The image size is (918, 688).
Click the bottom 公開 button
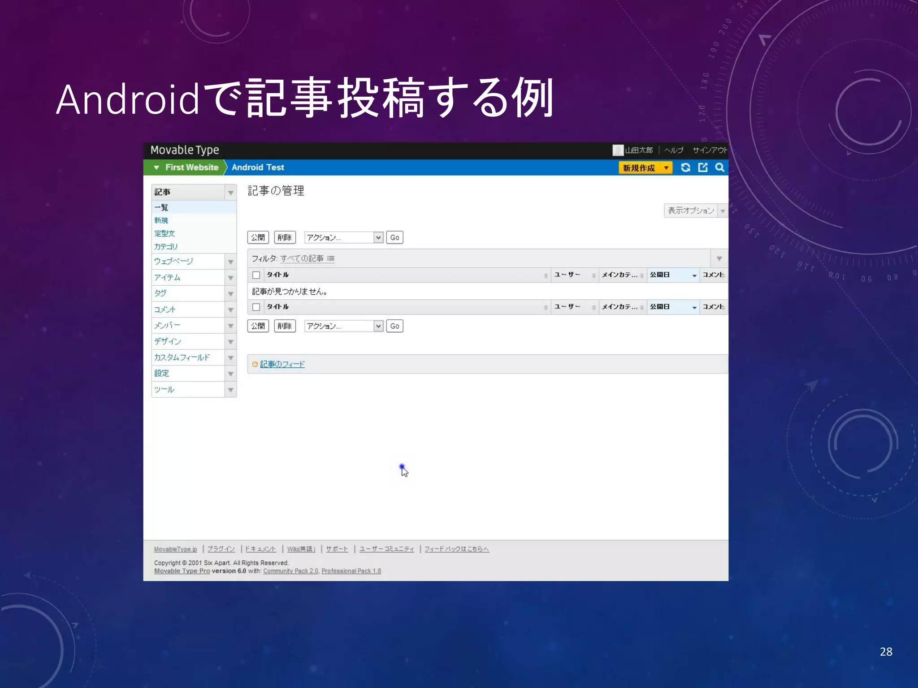click(258, 326)
